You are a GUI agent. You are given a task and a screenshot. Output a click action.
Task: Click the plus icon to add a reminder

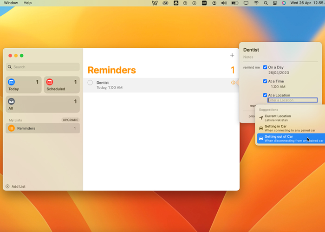pos(232,55)
